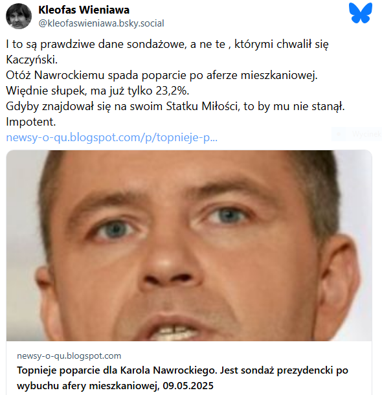Click the date 09.05.2025 in the headline
This screenshot has height=395, width=382.
tap(188, 386)
